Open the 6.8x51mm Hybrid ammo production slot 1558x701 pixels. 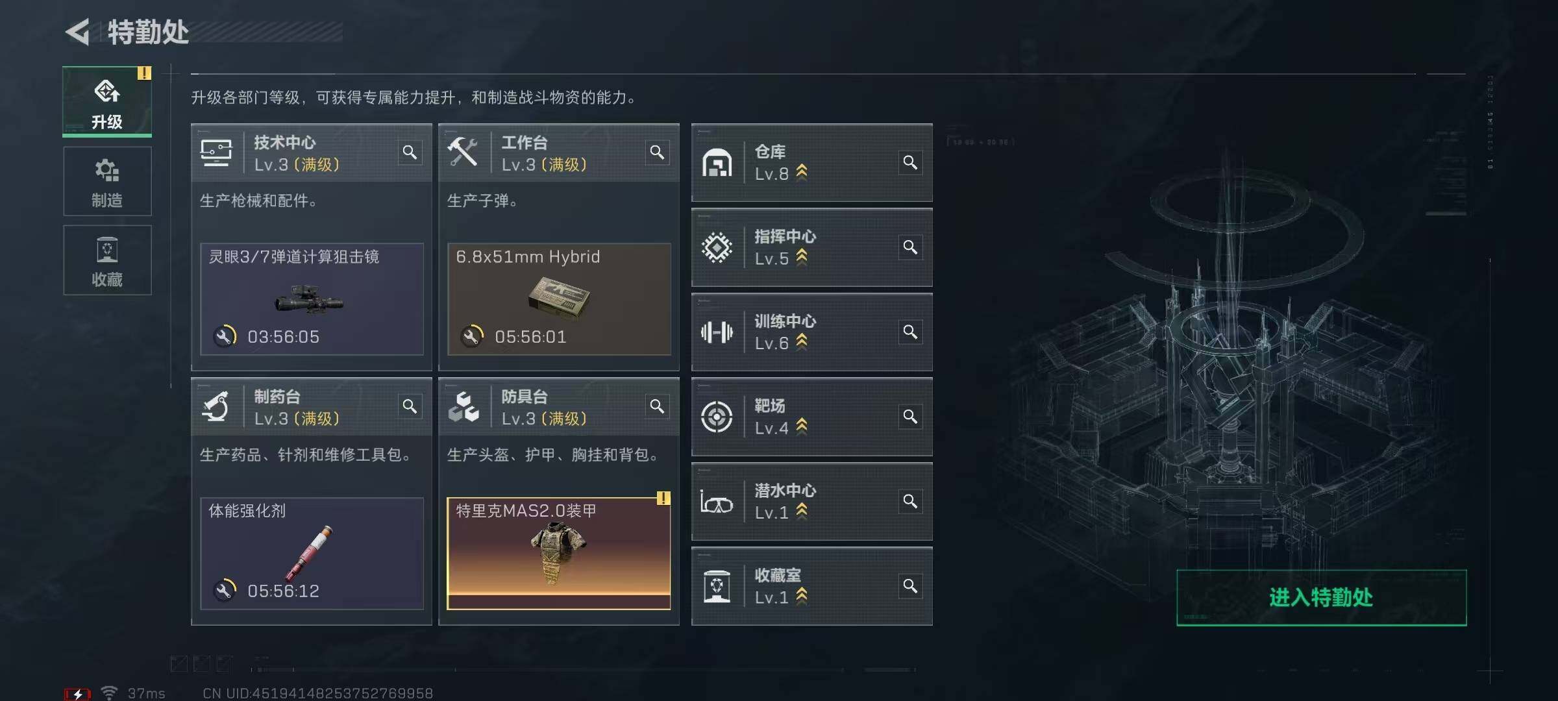point(558,299)
